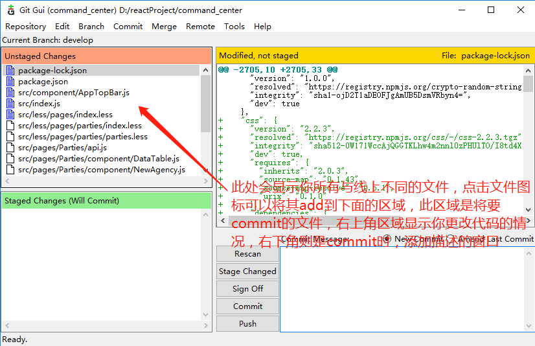Select src/less/pages/parties/index.less file name

[80, 125]
